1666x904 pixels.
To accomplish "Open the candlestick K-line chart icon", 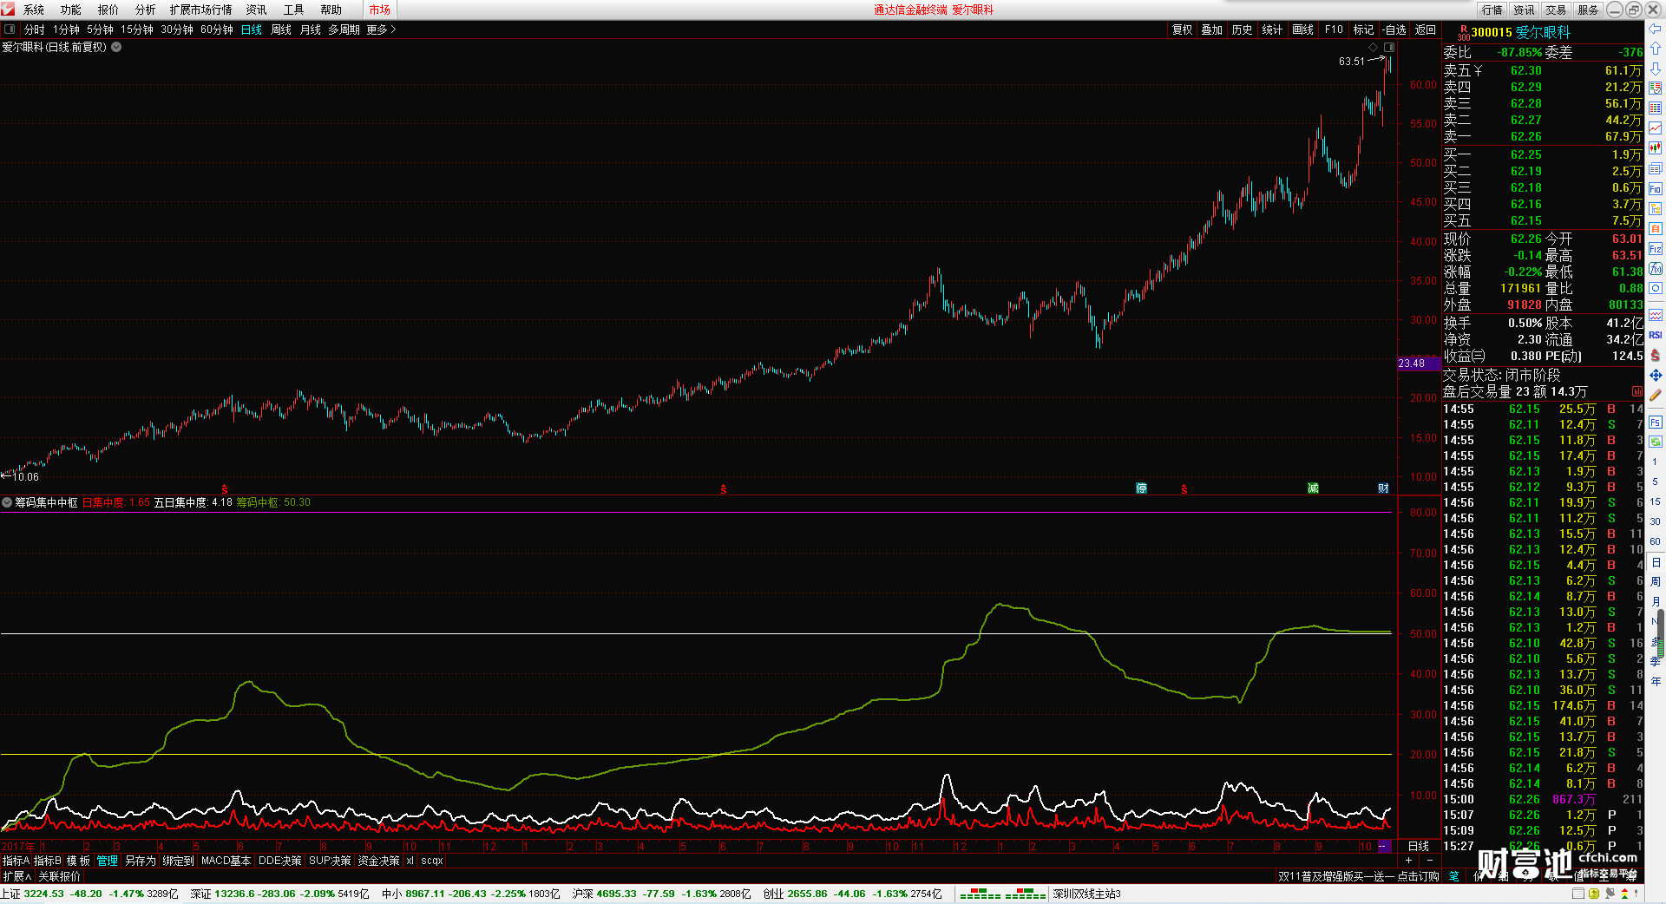I will point(1656,148).
